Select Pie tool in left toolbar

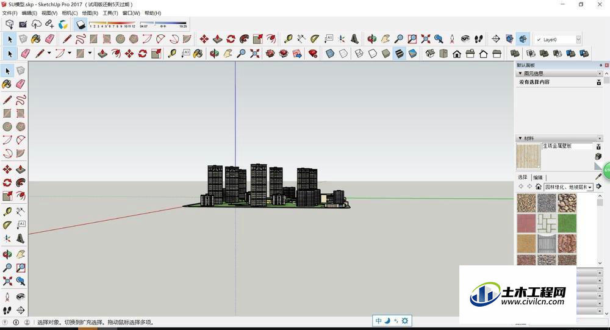click(x=21, y=153)
